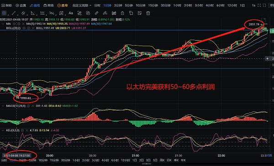Click the pop-out window icon

[264, 5]
